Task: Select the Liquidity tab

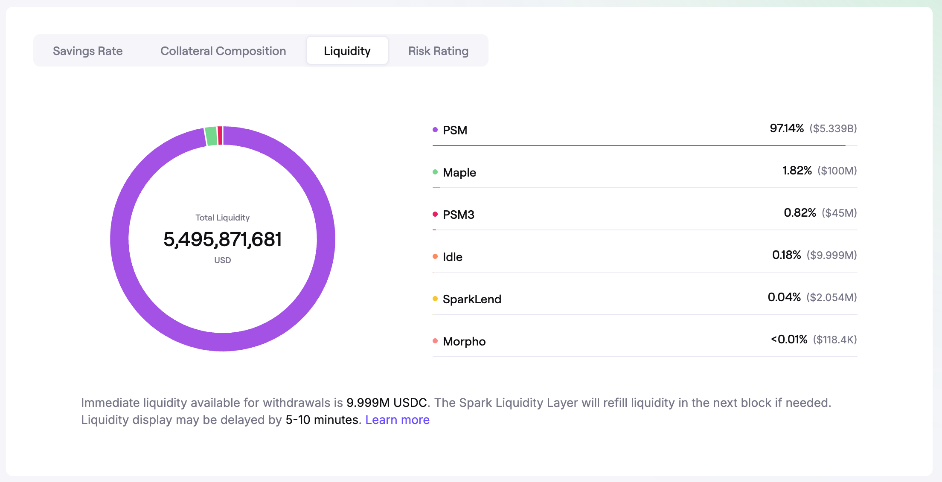Action: (x=347, y=51)
